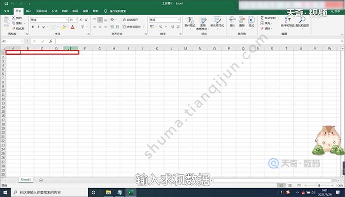Add a new sheet with plus button

click(41, 180)
